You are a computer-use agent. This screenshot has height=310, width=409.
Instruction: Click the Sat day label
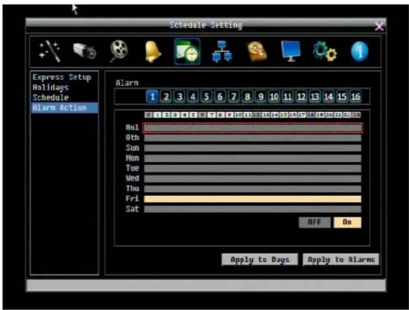coord(132,209)
